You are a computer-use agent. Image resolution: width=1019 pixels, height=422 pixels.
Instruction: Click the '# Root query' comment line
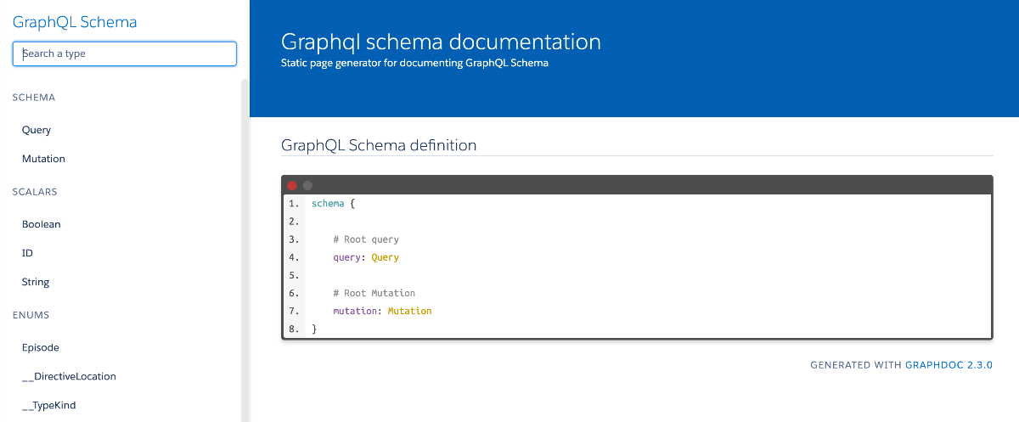click(x=366, y=239)
